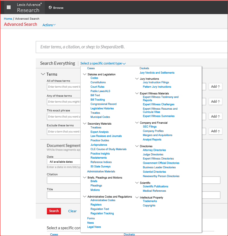Image resolution: width=228 pixels, height=236 pixels.
Task: Select Cases in the content type menu
Action: click(x=91, y=68)
